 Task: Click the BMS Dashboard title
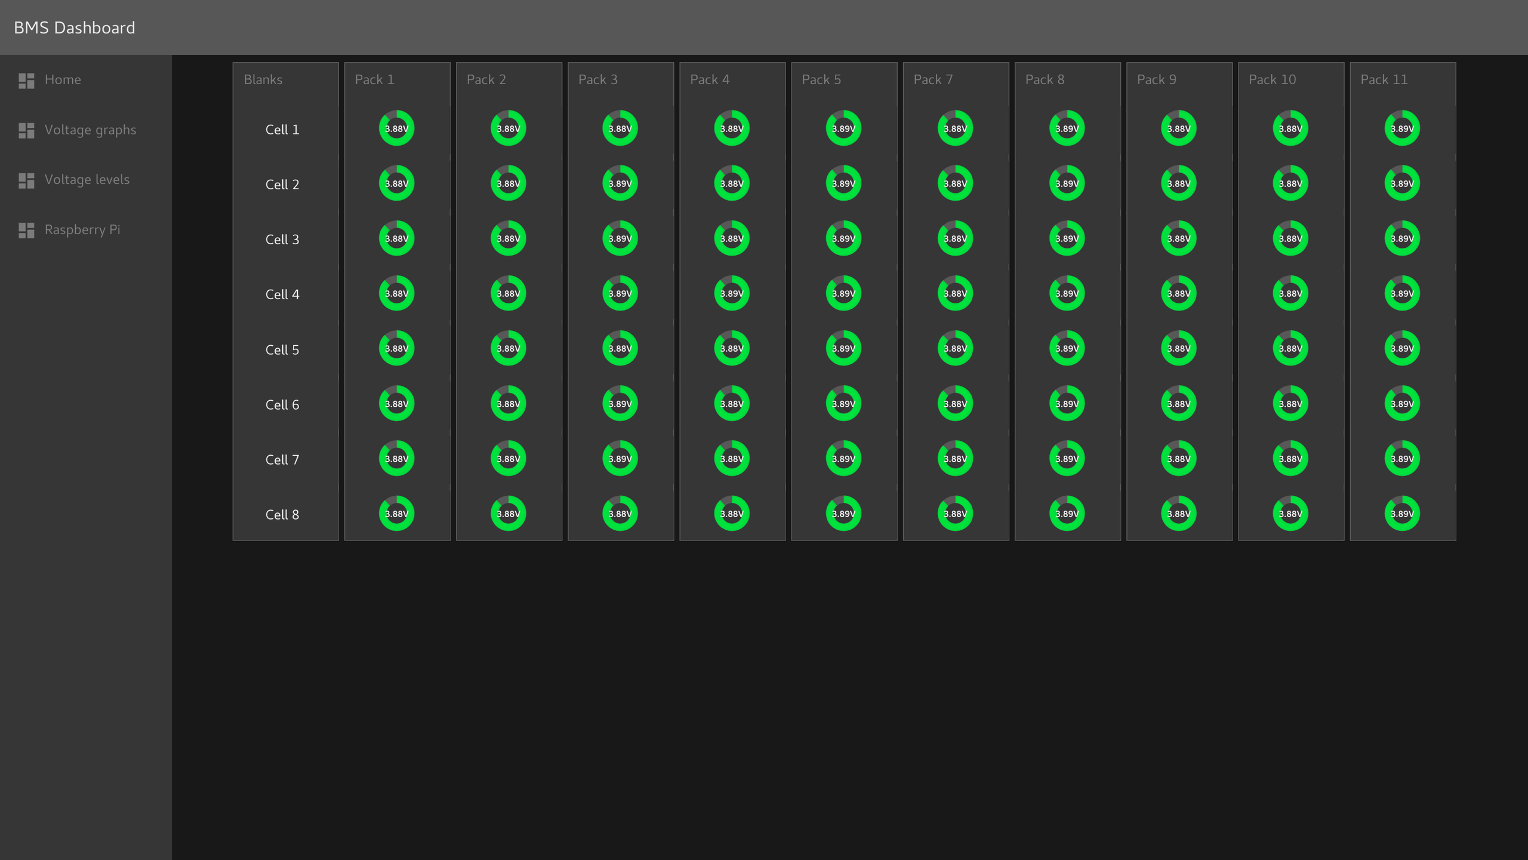click(x=75, y=28)
